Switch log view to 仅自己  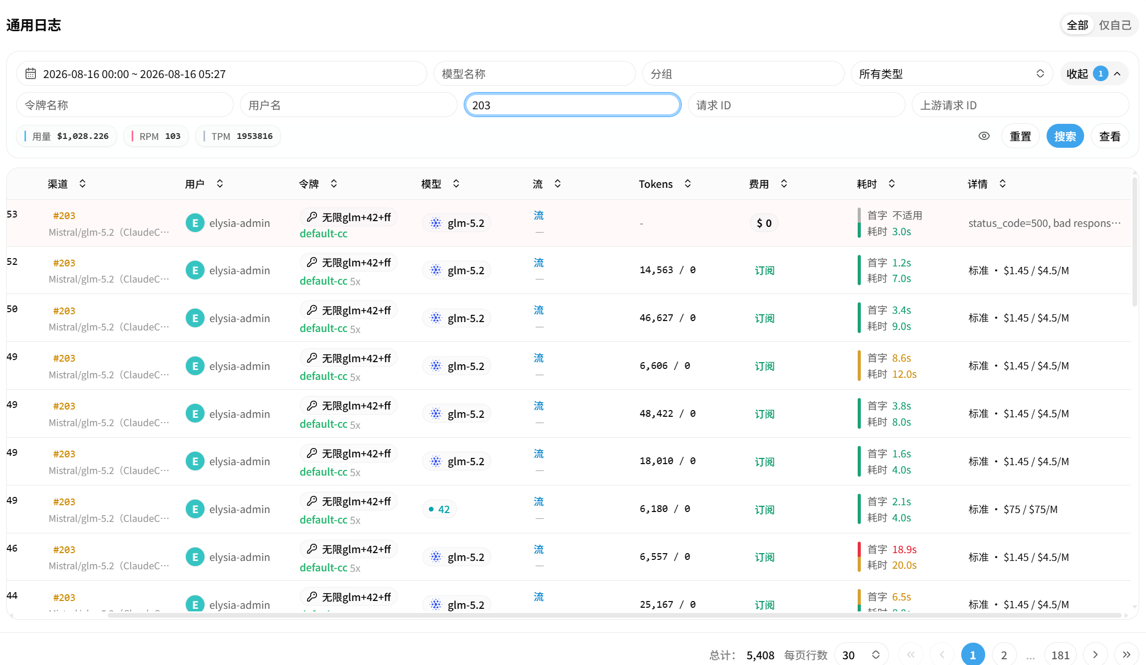1115,25
